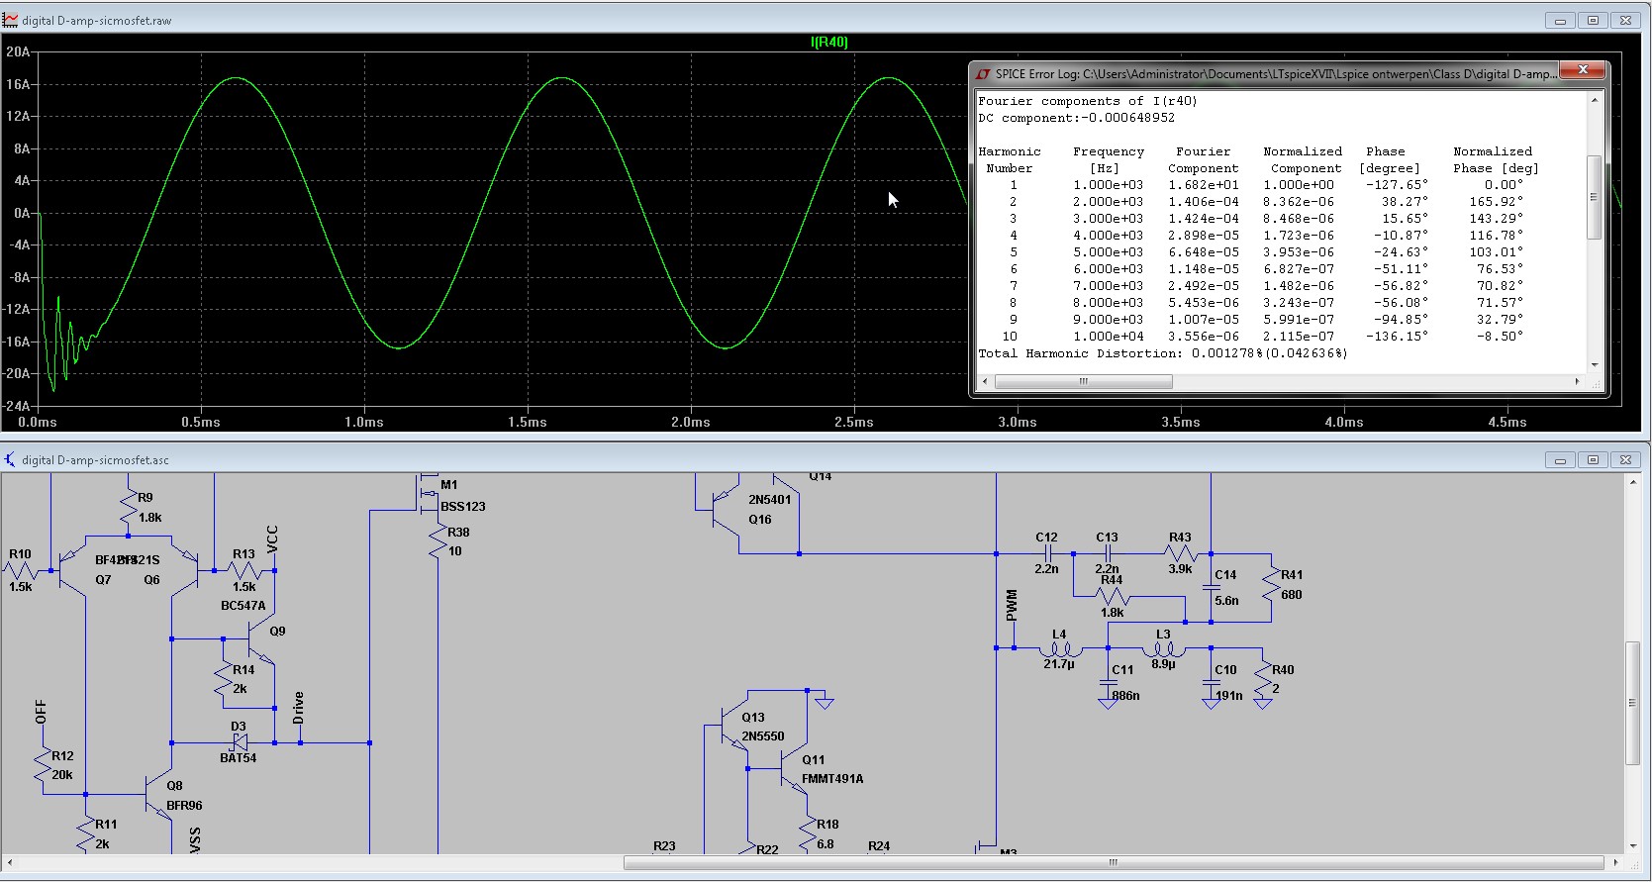Click the schematic horizontal scrollbar thumb

(x=1113, y=862)
